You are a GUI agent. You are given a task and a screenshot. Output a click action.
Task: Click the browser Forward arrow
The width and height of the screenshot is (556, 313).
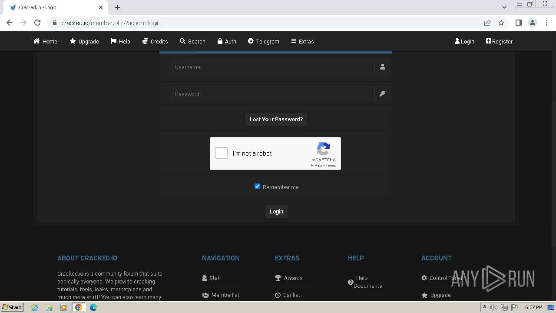coord(23,23)
